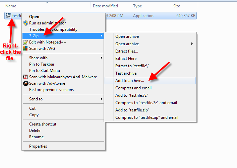Choose Extract Here from 7-Zip submenu
This screenshot has width=237, height=168.
pyautogui.click(x=126, y=59)
